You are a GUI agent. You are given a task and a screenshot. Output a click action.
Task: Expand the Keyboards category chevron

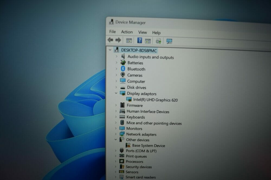[x=116, y=117]
